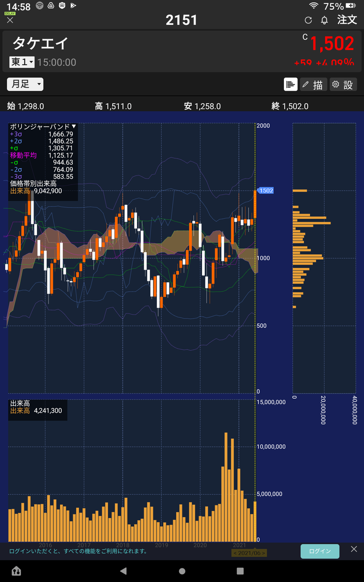364x582 pixels.
Task: Click the +3σ 1,666.79 legend row
Action: tap(42, 134)
